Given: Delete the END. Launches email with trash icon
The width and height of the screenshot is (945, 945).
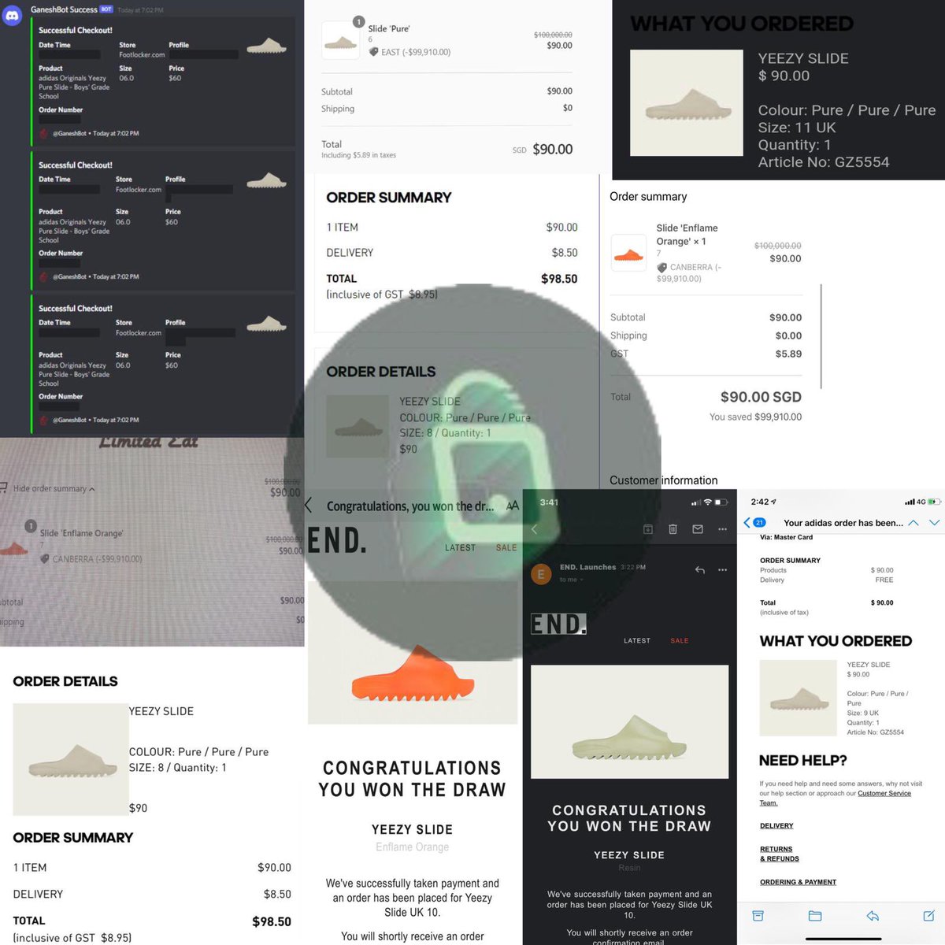Looking at the screenshot, I should tap(673, 529).
